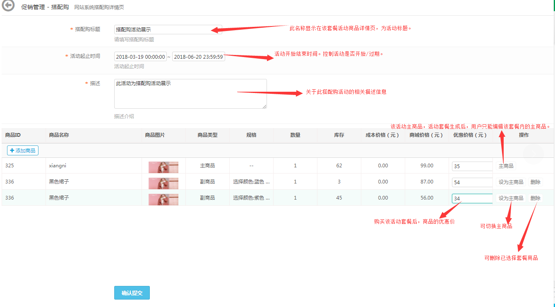Edit the discount price field showing 34

click(x=472, y=198)
